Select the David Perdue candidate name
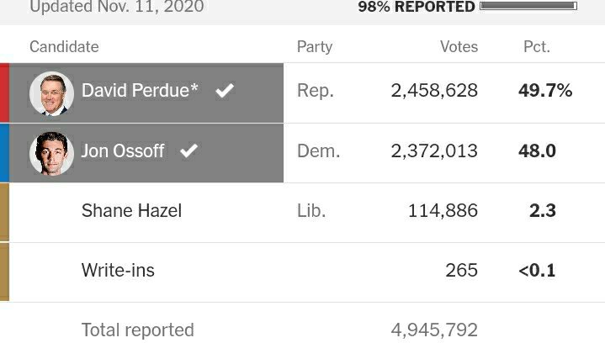Screen dimensions: 605x343 coord(140,91)
